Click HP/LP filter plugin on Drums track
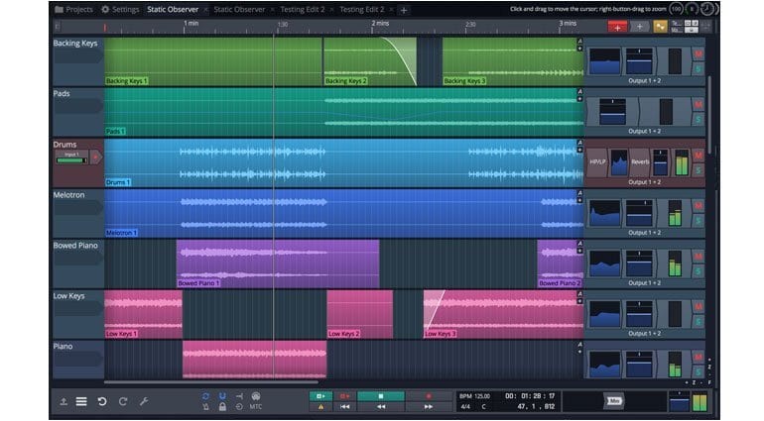 point(597,162)
